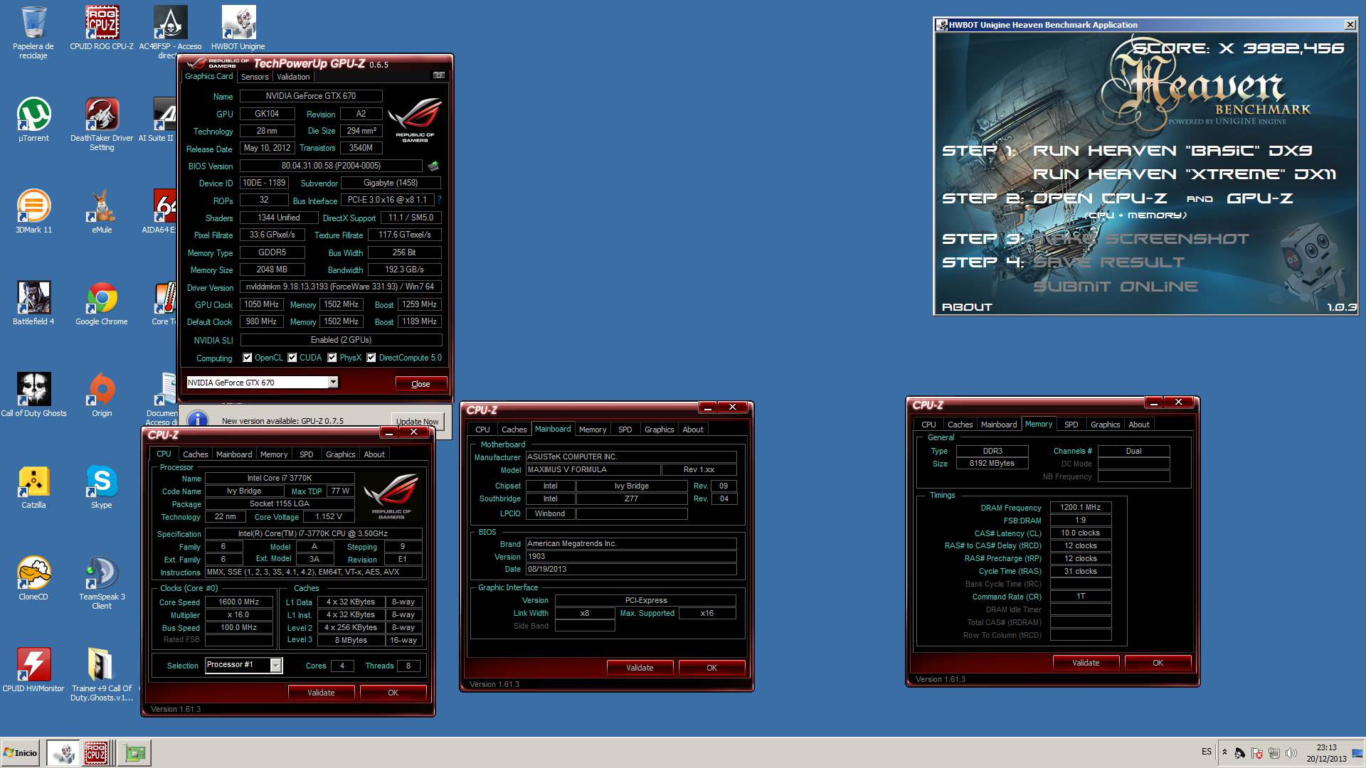Click the GPU name field NVIDIA GeForce GTX 670
1366x768 pixels.
click(311, 96)
